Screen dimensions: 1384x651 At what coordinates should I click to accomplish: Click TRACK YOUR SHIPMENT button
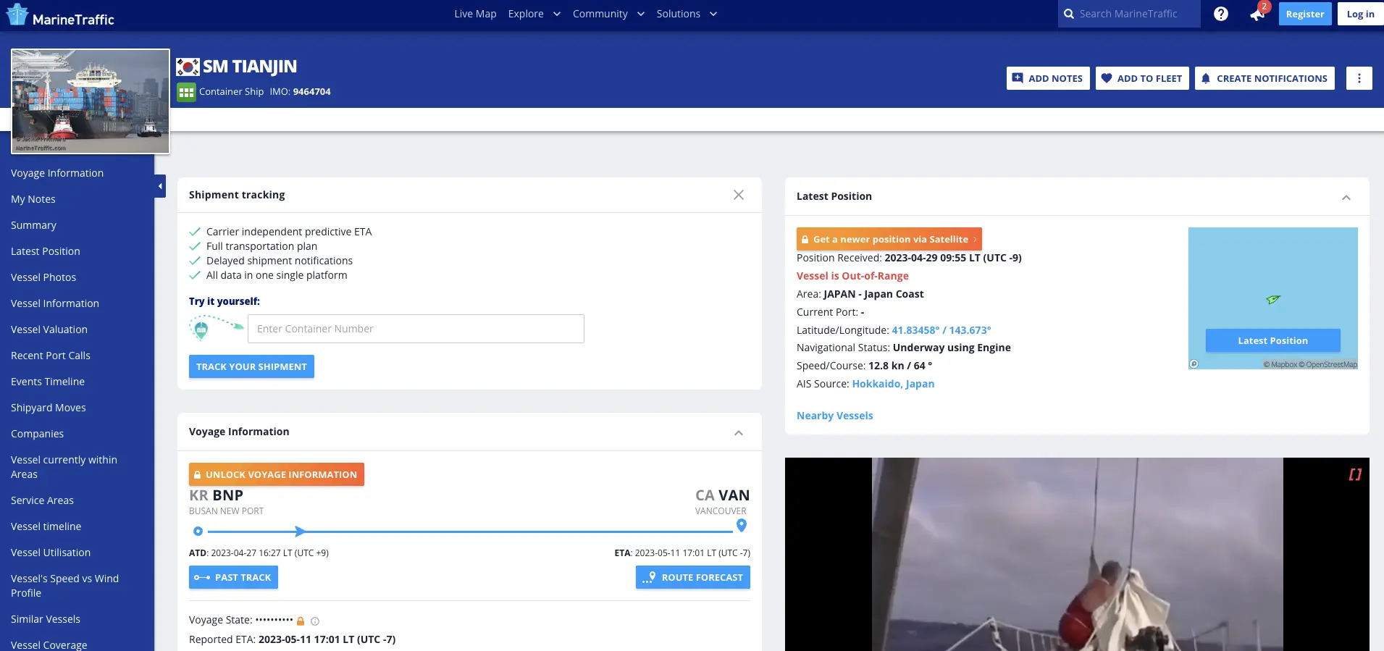pyautogui.click(x=251, y=366)
